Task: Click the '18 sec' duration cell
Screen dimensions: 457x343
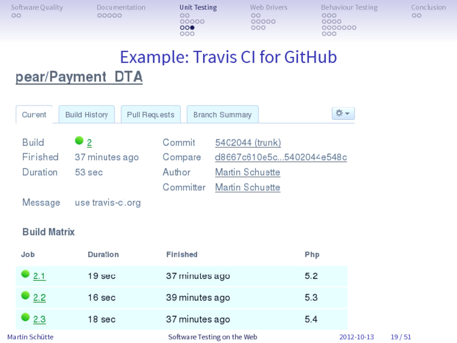Action: click(x=102, y=319)
